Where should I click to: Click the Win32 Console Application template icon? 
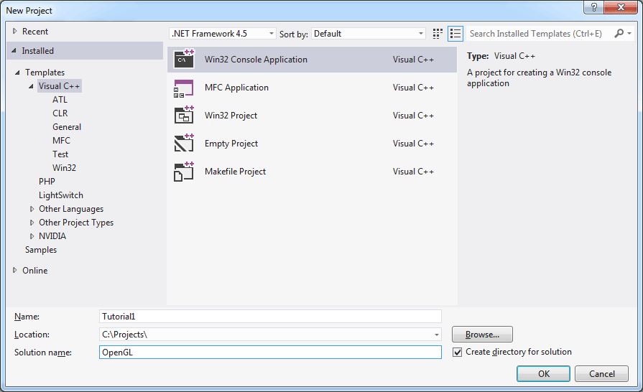point(184,60)
